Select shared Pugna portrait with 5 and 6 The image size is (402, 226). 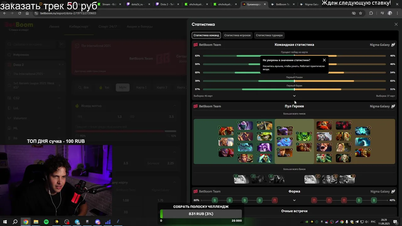304,136
